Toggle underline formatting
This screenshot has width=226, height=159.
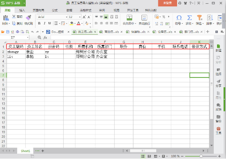50,23
